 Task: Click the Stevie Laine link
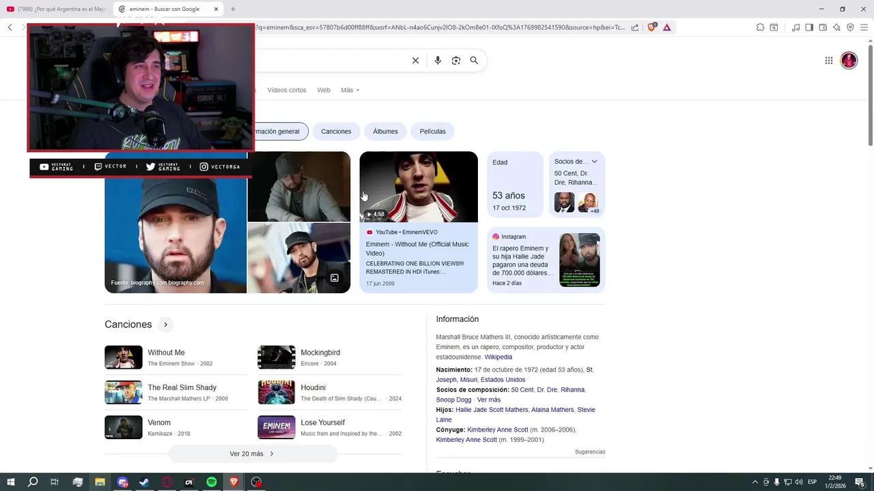pyautogui.click(x=514, y=415)
